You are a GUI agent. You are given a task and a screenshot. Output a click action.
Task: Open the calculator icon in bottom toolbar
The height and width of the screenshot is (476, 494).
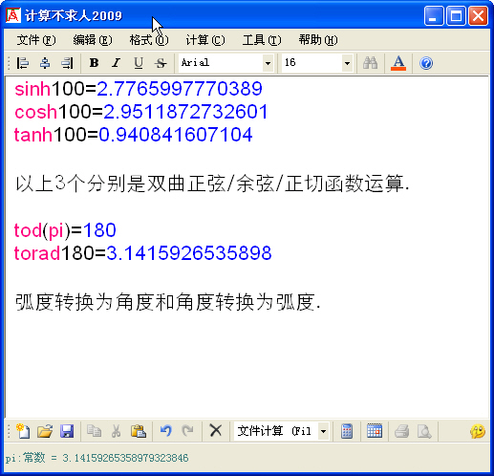(347, 431)
